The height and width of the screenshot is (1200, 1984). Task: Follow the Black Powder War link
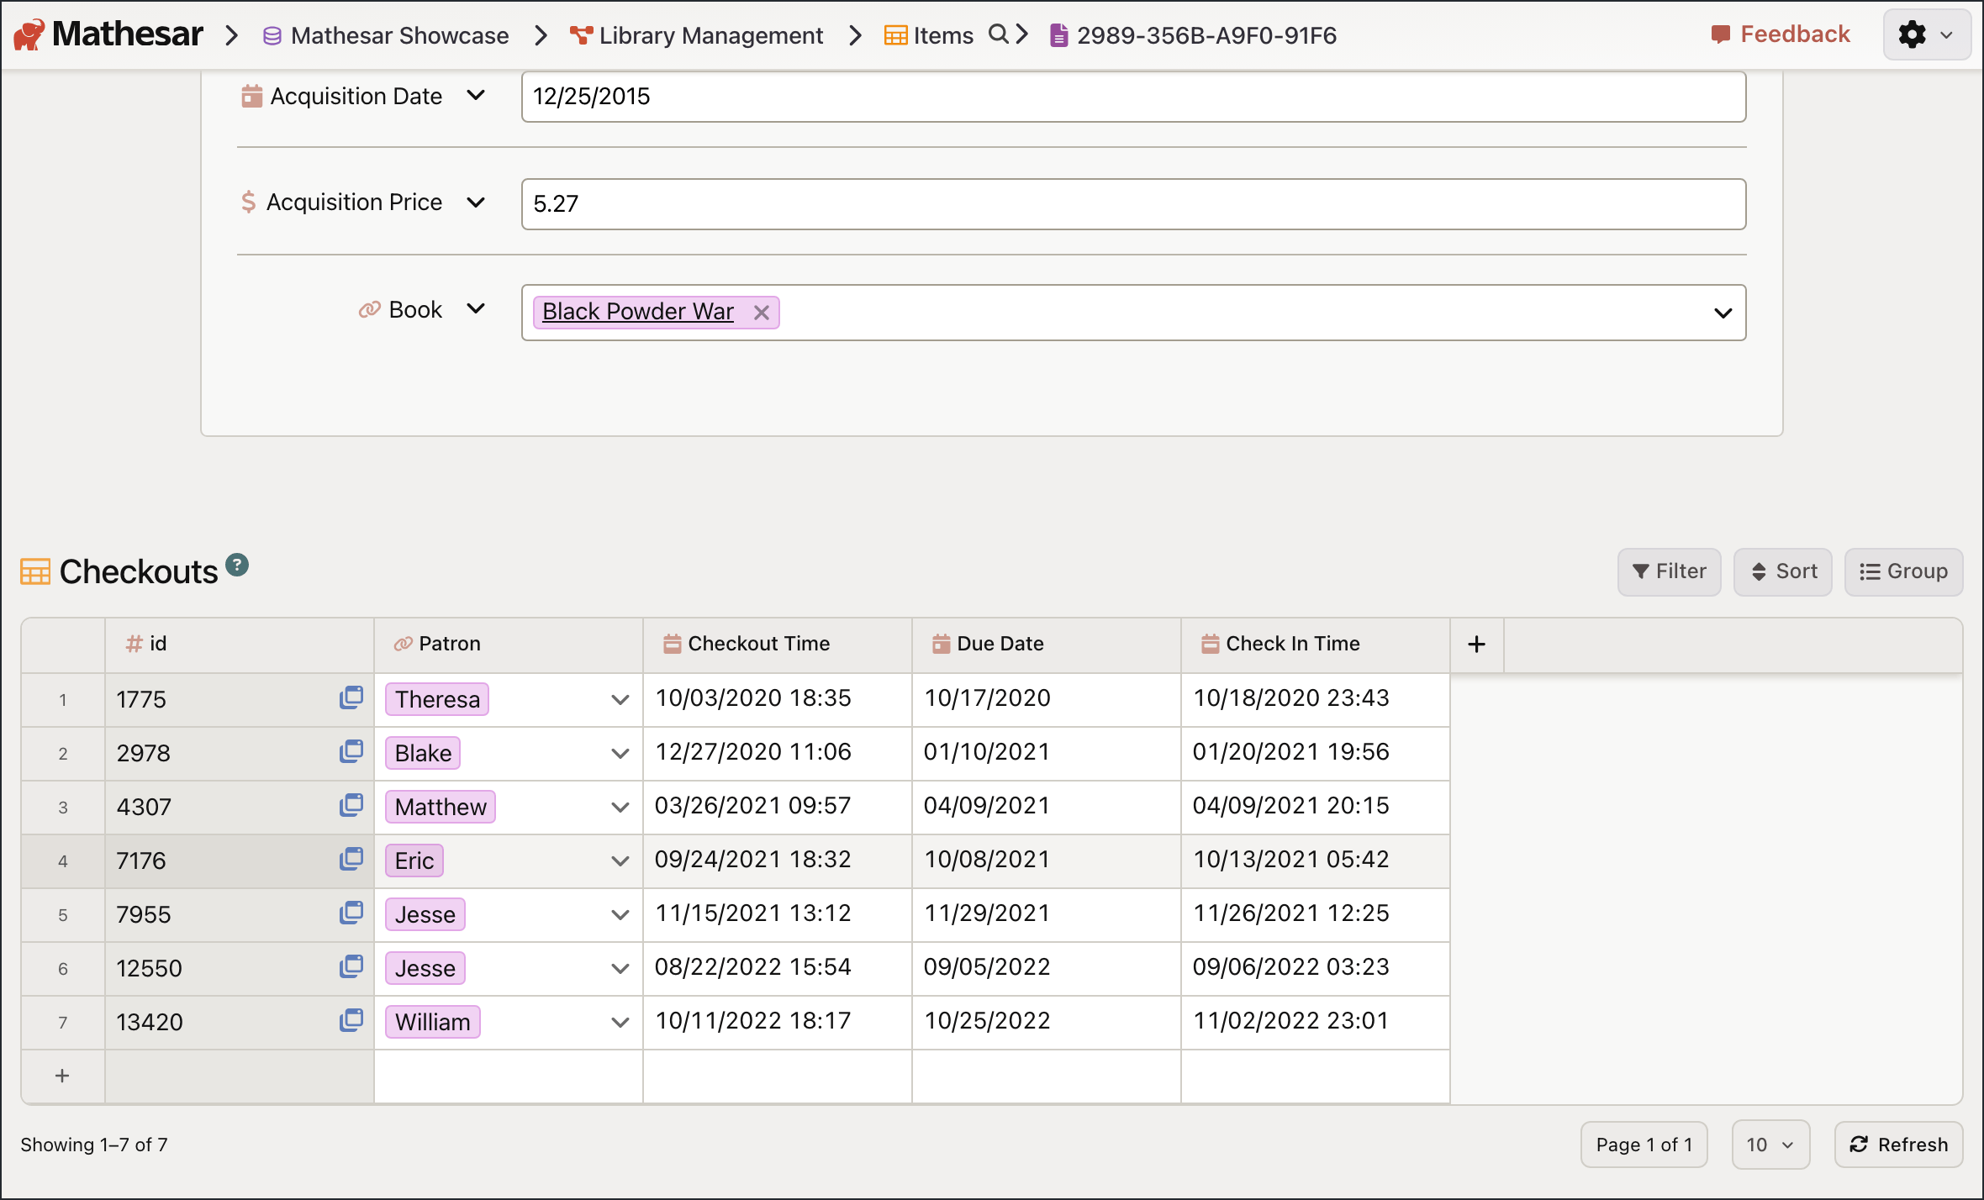638,312
